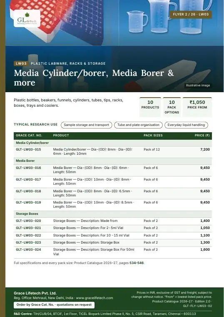Click 'Storage Boxes — Description: Made from' text

pyautogui.click(x=85, y=221)
